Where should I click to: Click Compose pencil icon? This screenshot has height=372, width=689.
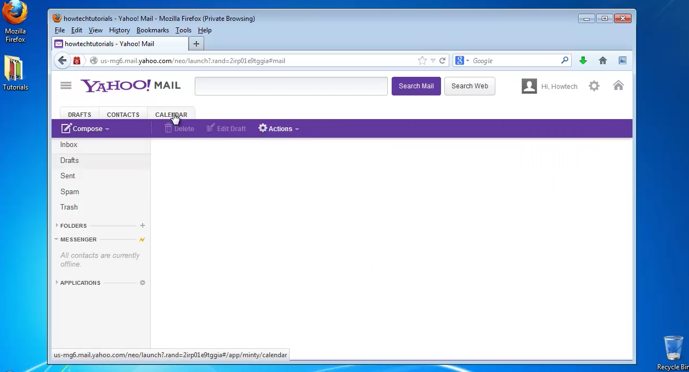pos(66,128)
